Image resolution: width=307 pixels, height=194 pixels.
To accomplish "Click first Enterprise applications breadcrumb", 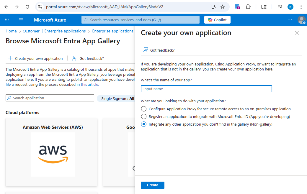I will coord(65,31).
